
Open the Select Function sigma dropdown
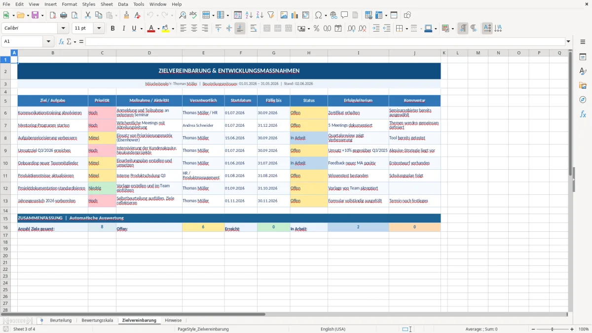point(75,41)
